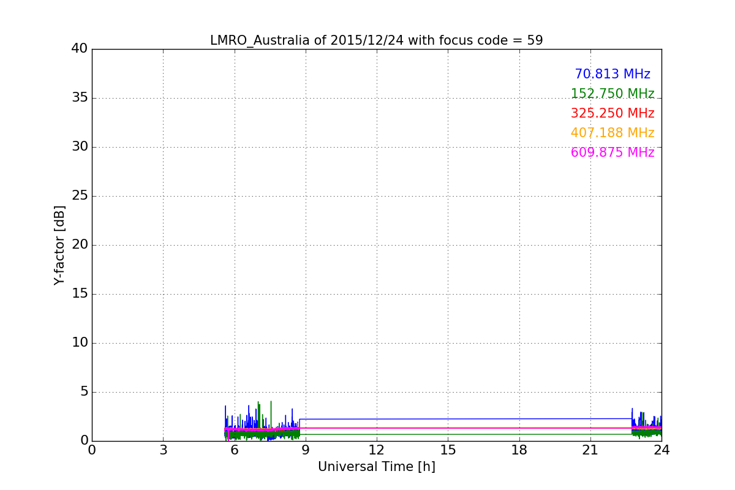
Task: Click the 35 tick on the y-axis
Action: (80, 98)
